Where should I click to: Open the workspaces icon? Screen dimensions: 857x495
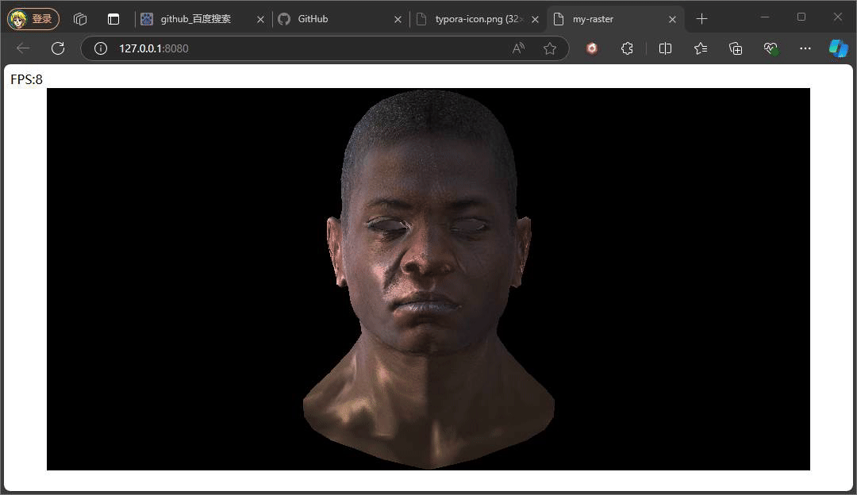point(80,19)
